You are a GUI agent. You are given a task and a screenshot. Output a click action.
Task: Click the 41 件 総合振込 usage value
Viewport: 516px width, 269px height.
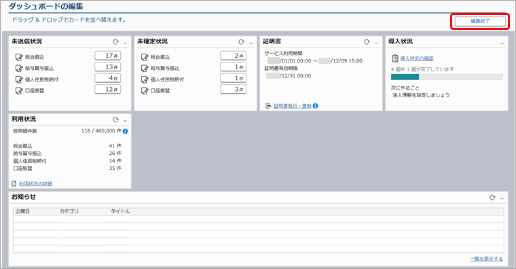pyautogui.click(x=115, y=145)
